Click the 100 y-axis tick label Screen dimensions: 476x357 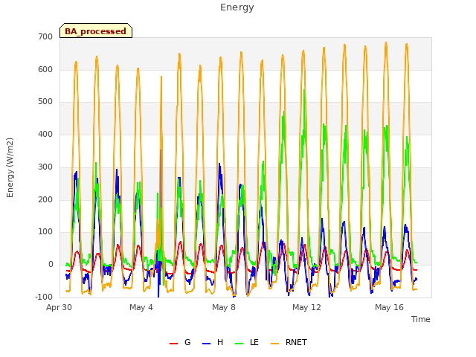[x=45, y=232]
